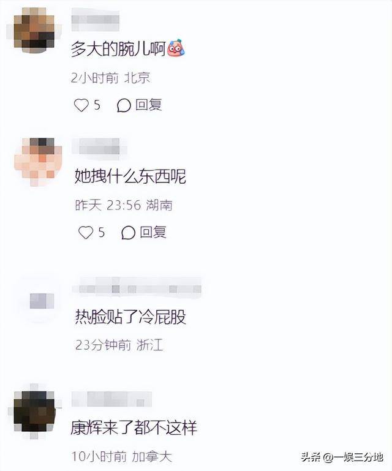Open the speech bubble under the Hunan comment
Image resolution: width=392 pixels, height=471 pixels.
coord(128,233)
